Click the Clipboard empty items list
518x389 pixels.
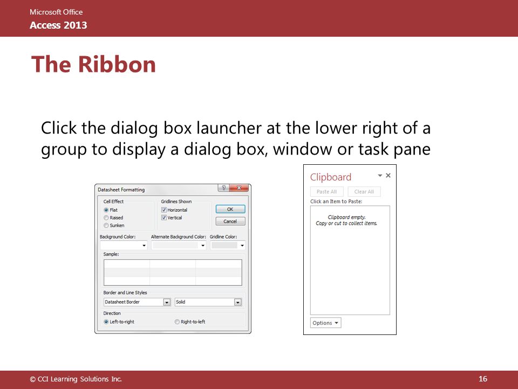click(x=350, y=260)
